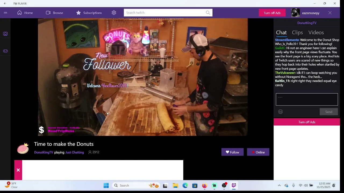Go to Home

(x=25, y=13)
